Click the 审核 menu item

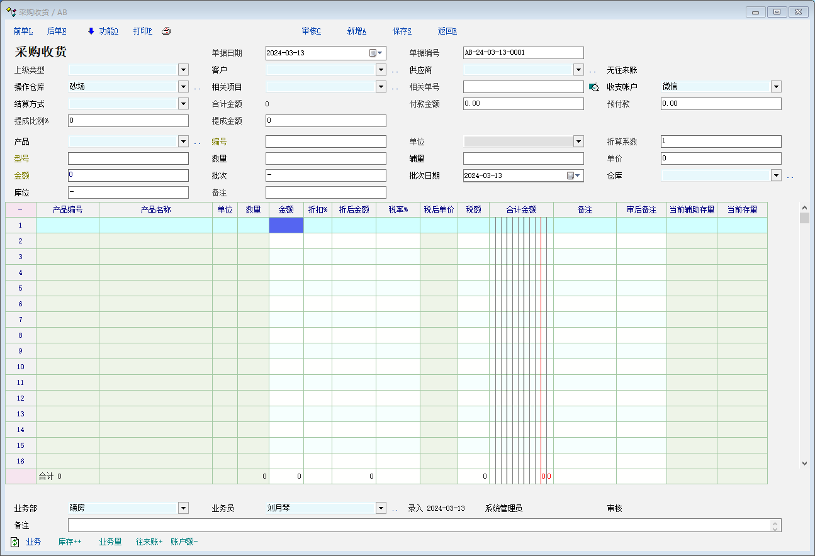pos(311,31)
